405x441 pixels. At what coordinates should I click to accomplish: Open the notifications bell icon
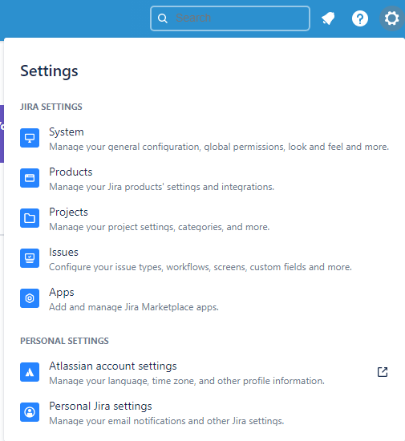coord(328,18)
